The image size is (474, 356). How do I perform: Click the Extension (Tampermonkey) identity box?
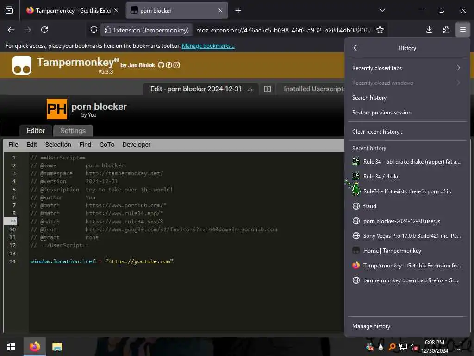pyautogui.click(x=147, y=30)
